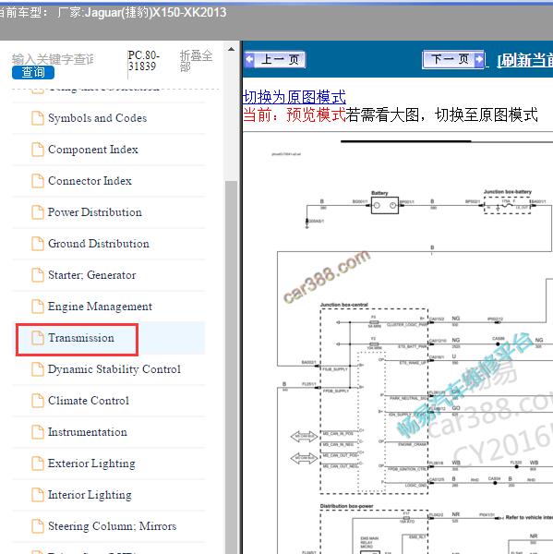Click page icon beside Connector Index

38,181
